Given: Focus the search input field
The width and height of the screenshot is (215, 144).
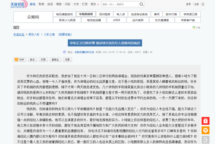Looking at the screenshot, I should coord(120,4).
